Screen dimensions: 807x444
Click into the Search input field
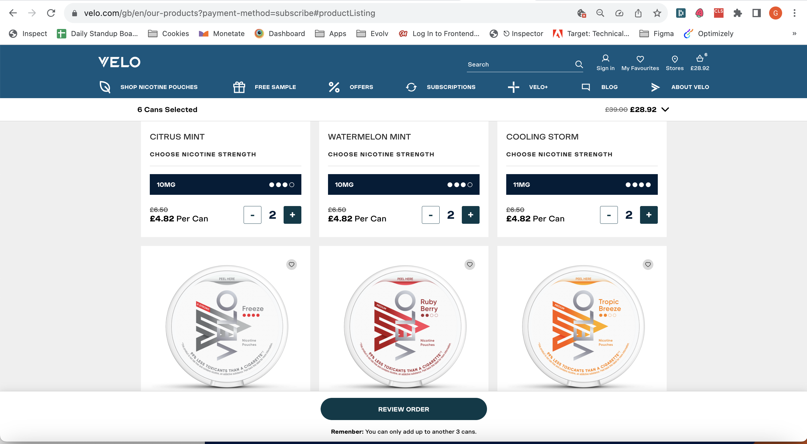[518, 64]
